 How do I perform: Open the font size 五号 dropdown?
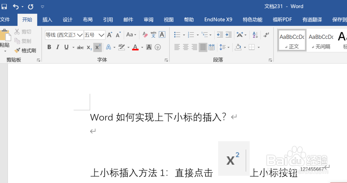coord(101,35)
